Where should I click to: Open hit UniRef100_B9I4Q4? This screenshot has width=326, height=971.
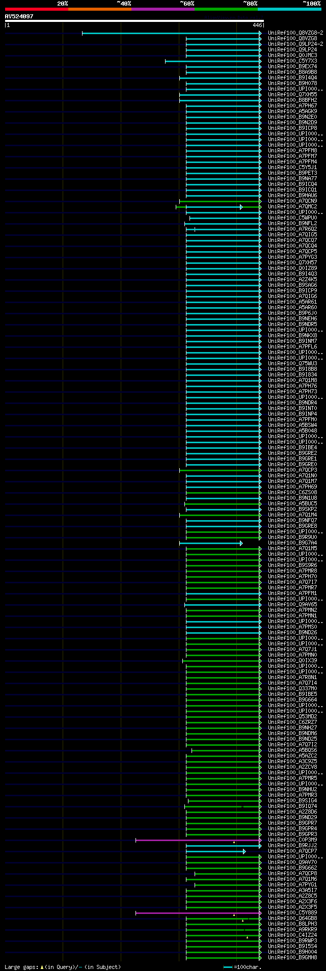click(292, 77)
